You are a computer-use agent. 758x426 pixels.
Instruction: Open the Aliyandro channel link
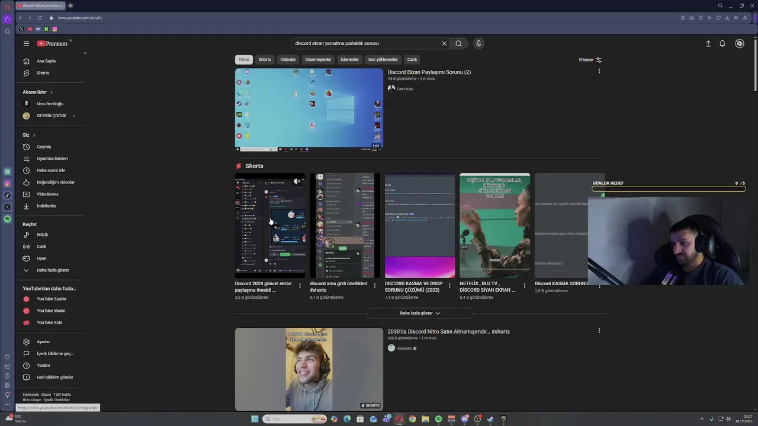(x=404, y=348)
